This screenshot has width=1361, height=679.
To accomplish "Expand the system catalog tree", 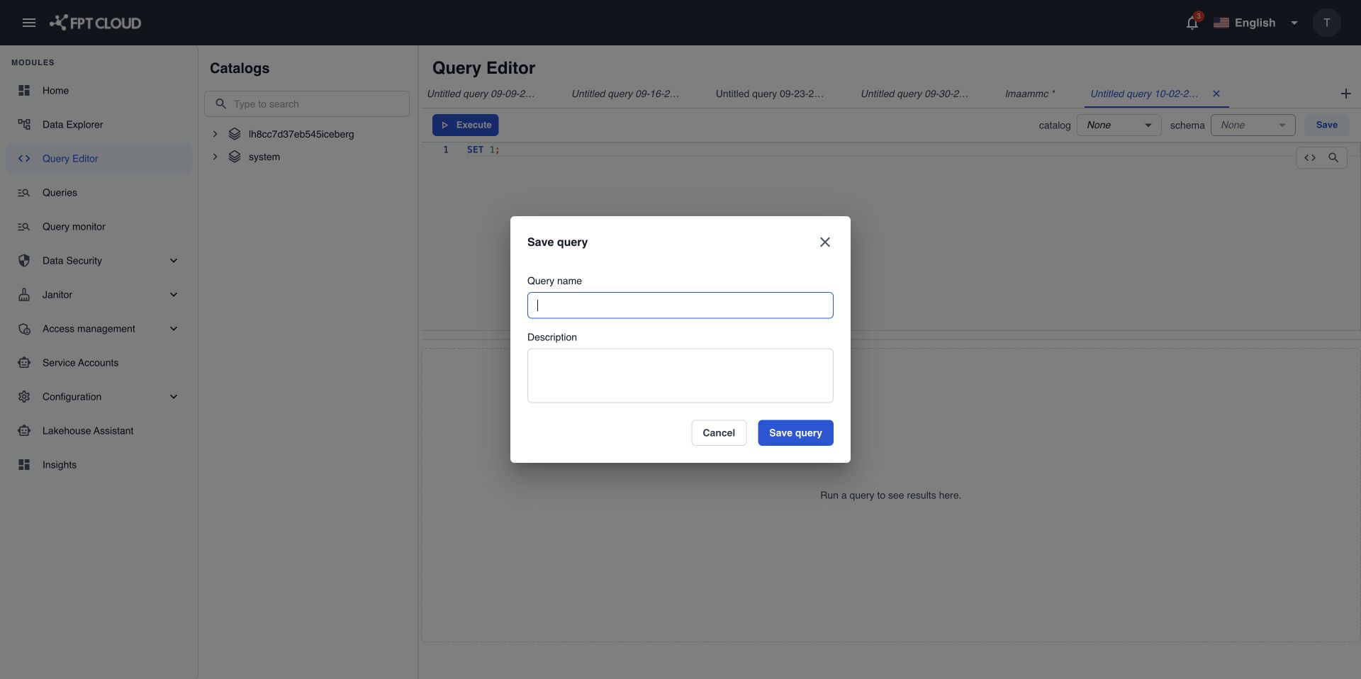I will pyautogui.click(x=215, y=157).
